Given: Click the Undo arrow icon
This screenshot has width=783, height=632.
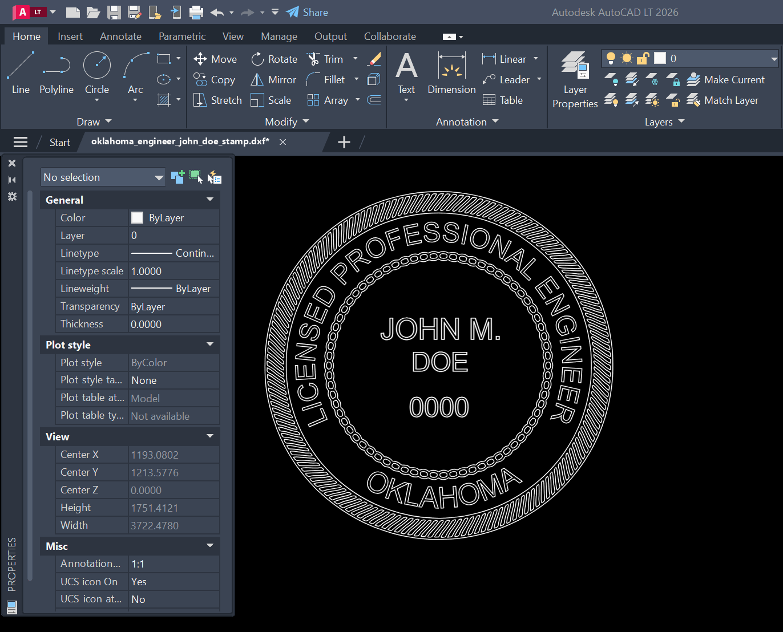Looking at the screenshot, I should [x=216, y=12].
